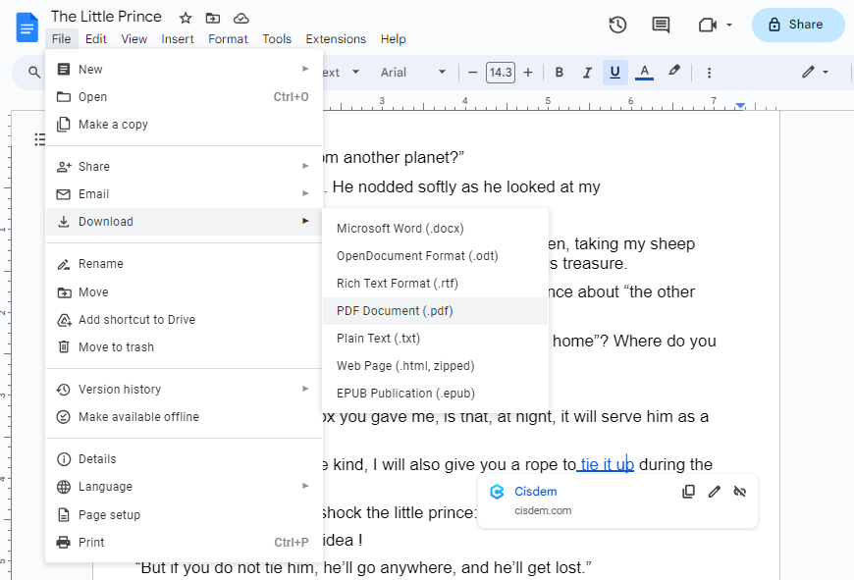This screenshot has height=580, width=854.
Task: Click the Share button
Action: click(x=798, y=25)
